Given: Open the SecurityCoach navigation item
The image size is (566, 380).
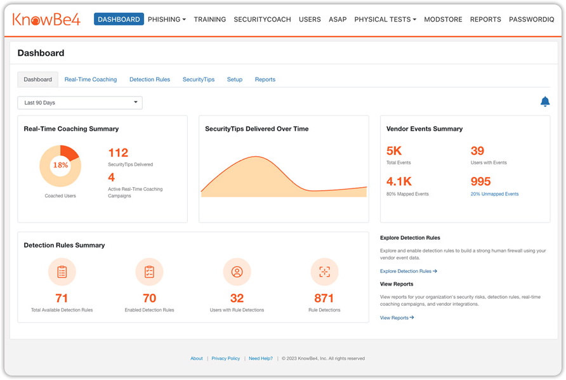Looking at the screenshot, I should pos(262,20).
